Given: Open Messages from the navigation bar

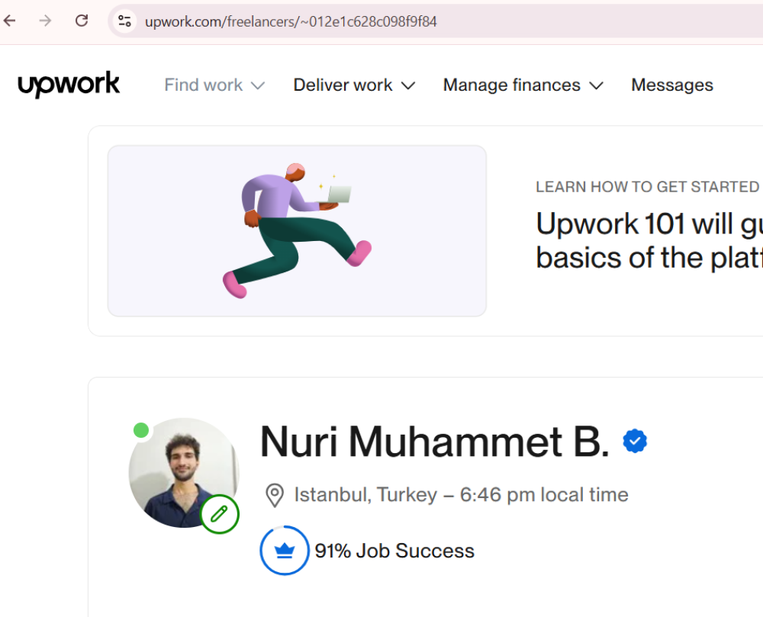Looking at the screenshot, I should tap(671, 85).
